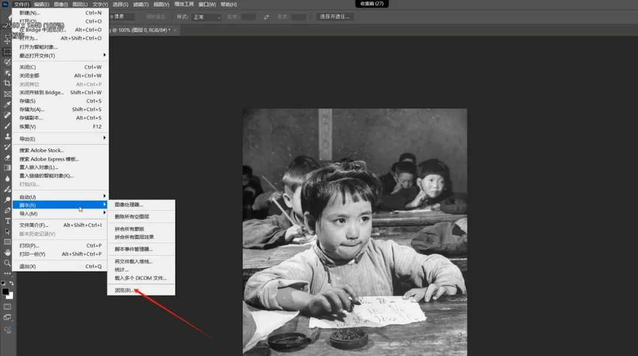Click the Photoshop Ps logo icon
Screen dimensions: 638x356
click(5, 4)
